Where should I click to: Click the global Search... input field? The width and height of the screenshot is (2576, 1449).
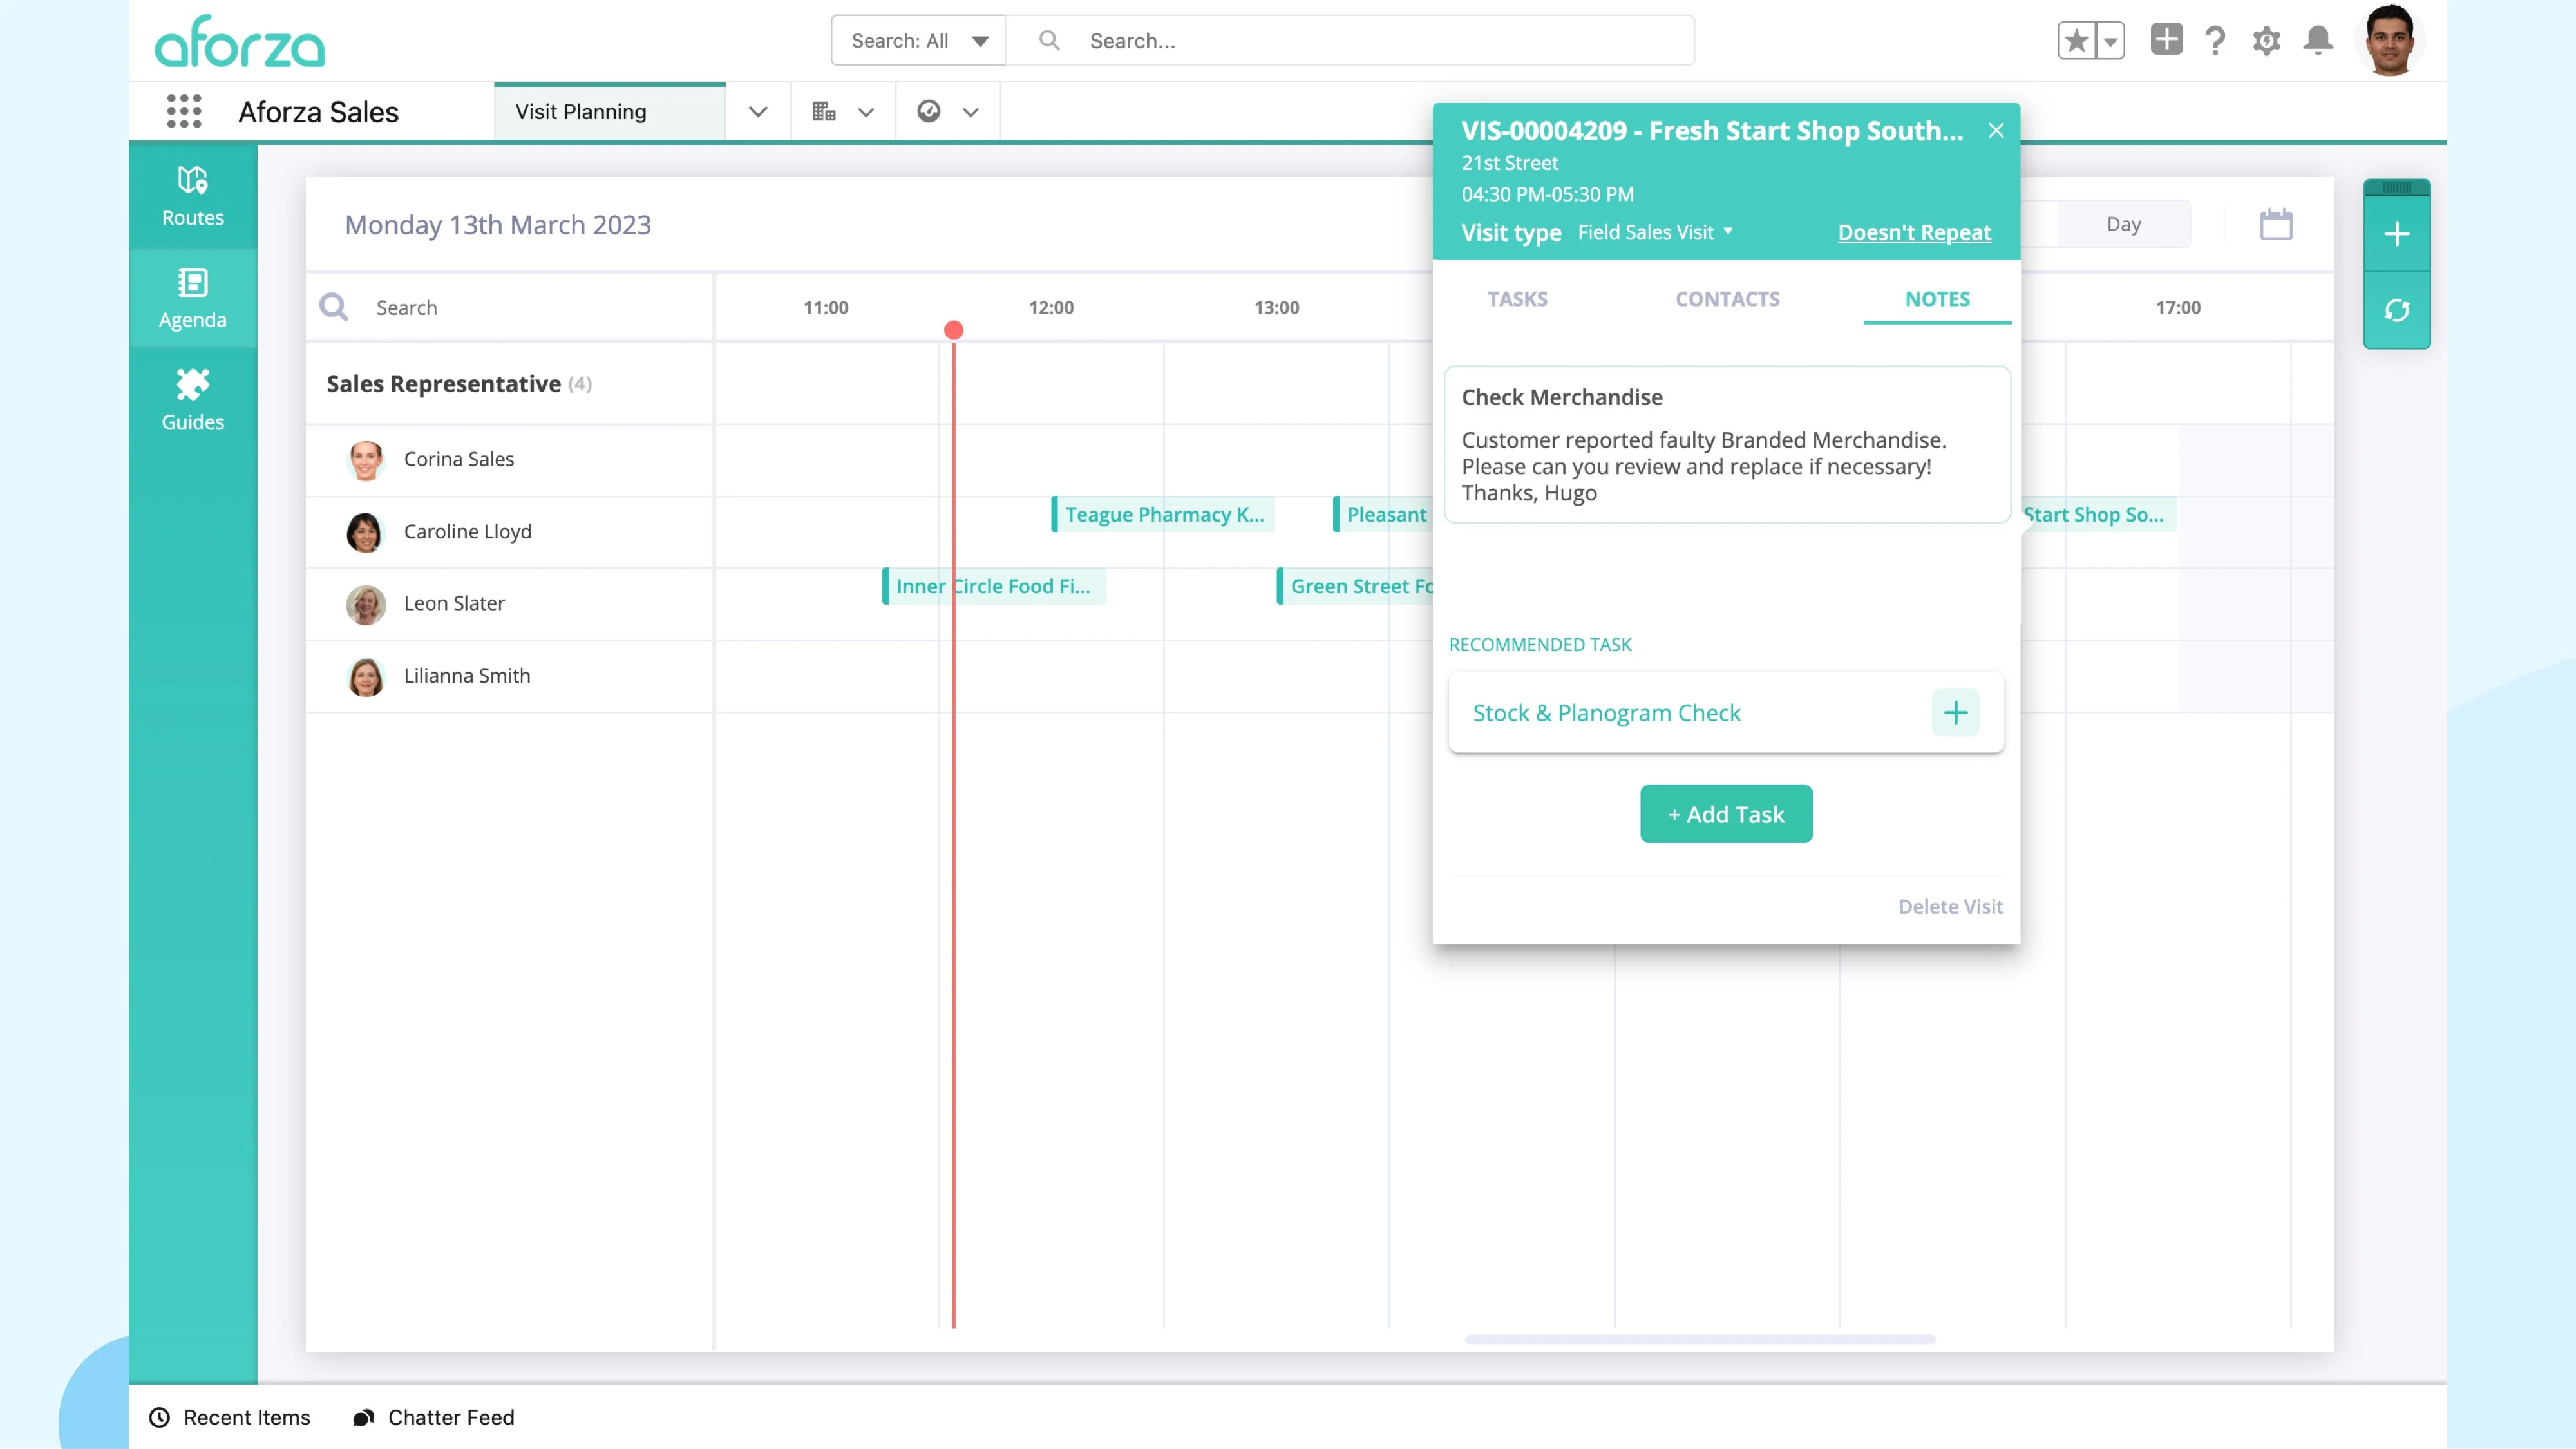click(x=1350, y=40)
